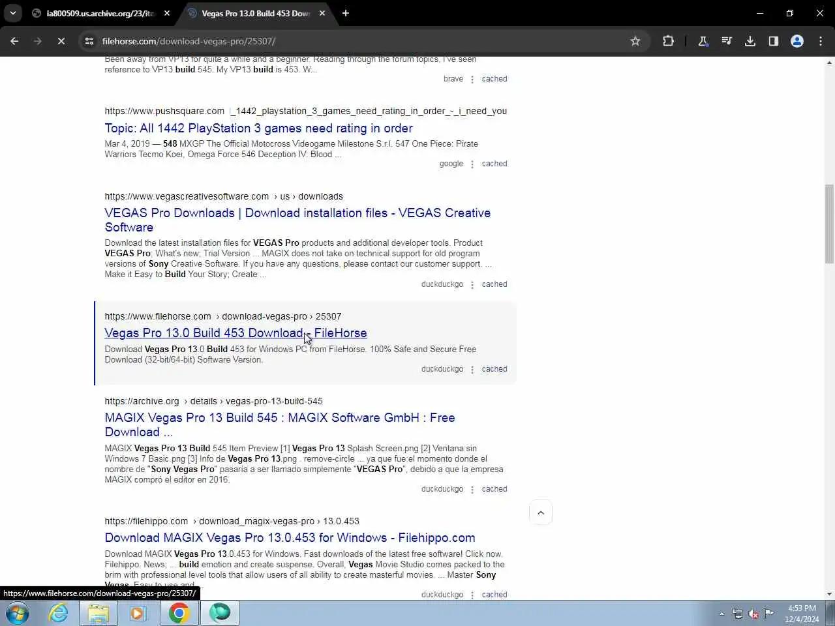This screenshot has height=626, width=835.
Task: Open cached link for FileHorse result
Action: [494, 369]
